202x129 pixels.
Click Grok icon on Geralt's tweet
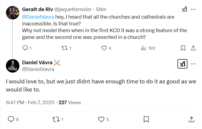pos(184,9)
